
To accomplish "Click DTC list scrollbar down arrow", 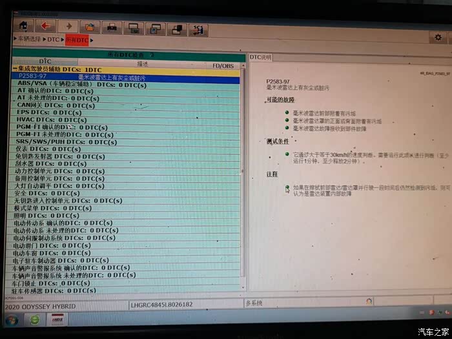I will click(243, 287).
